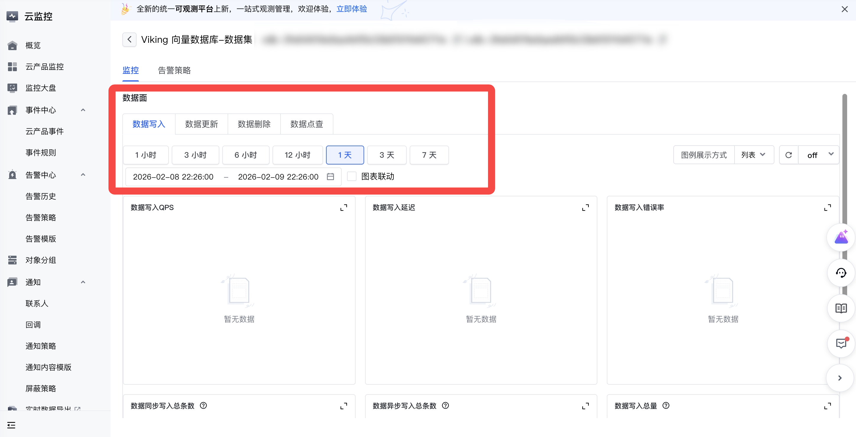
Task: Expand the 数据写入QPS chart to fullscreen
Action: 343,208
